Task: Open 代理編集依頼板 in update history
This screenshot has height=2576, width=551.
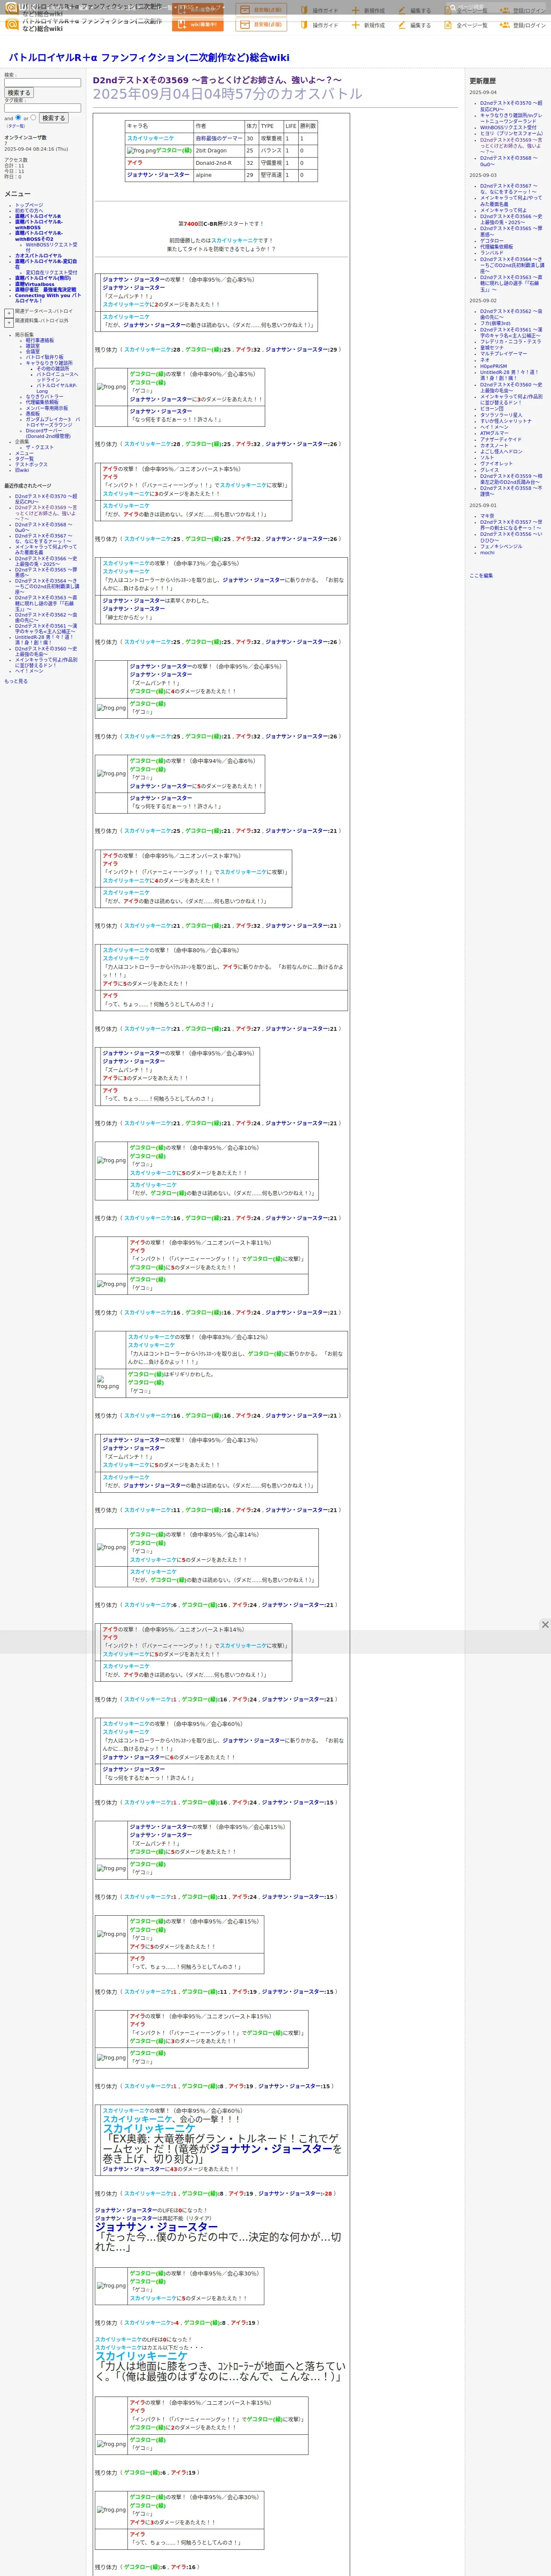Action: pyautogui.click(x=496, y=247)
